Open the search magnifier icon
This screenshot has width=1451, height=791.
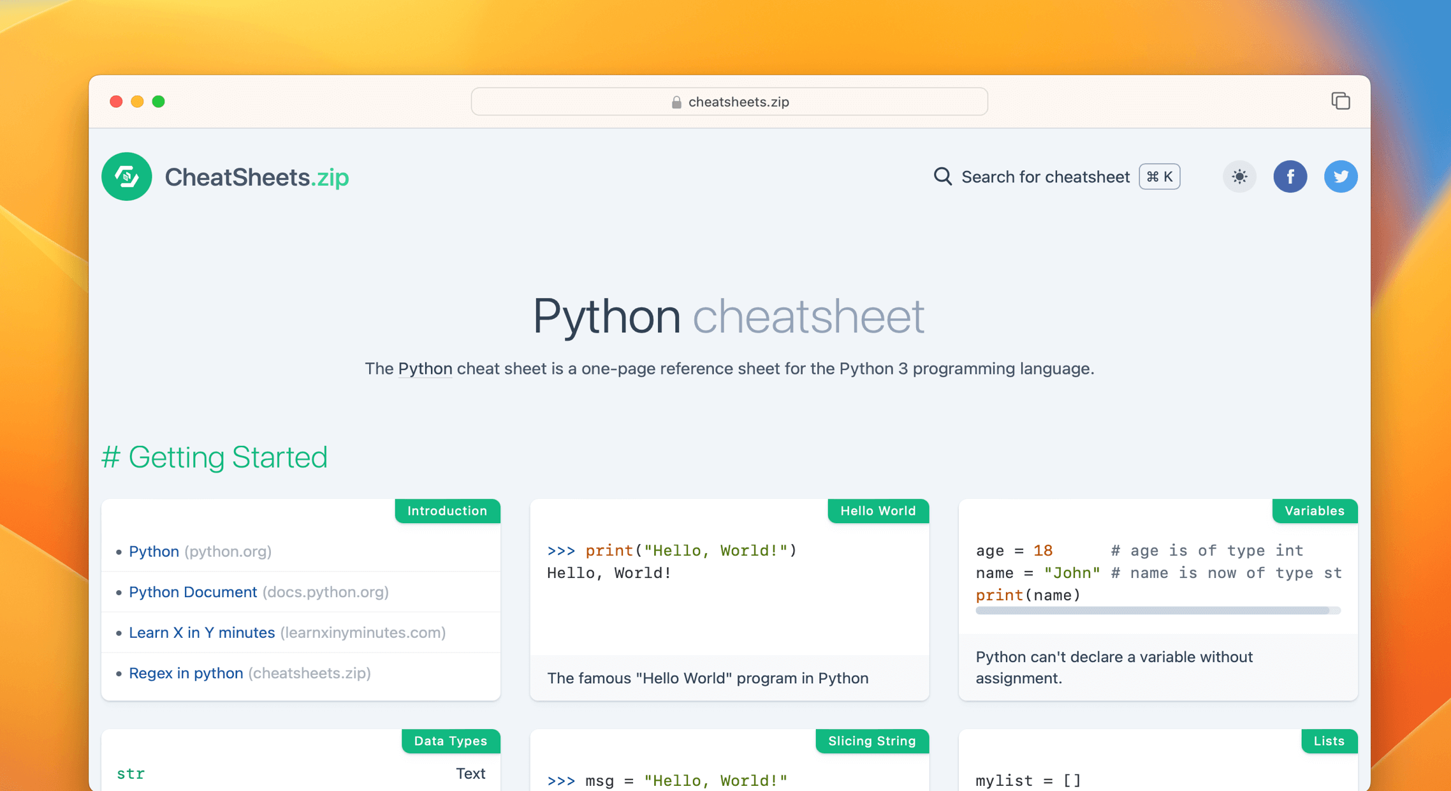942,177
